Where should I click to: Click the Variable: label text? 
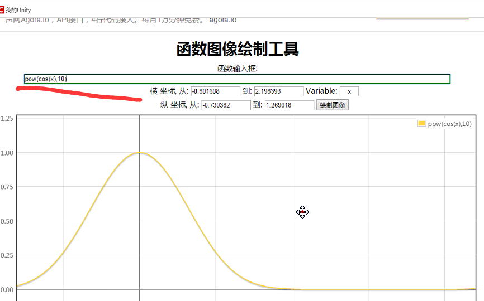tap(321, 91)
